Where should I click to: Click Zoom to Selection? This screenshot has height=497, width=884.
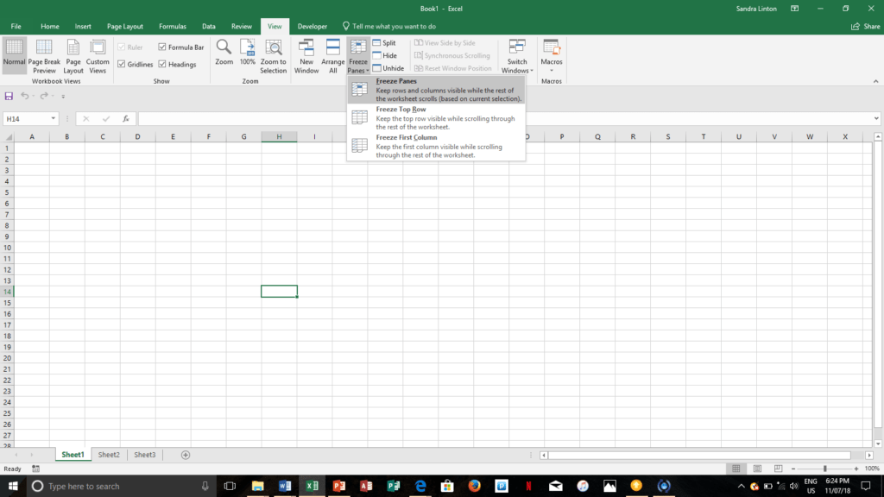(x=274, y=55)
